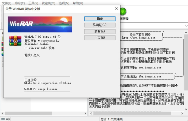This screenshot has width=188, height=121.
Task: Click the 当下软件园 heading in comment pane
Action: coord(140,35)
